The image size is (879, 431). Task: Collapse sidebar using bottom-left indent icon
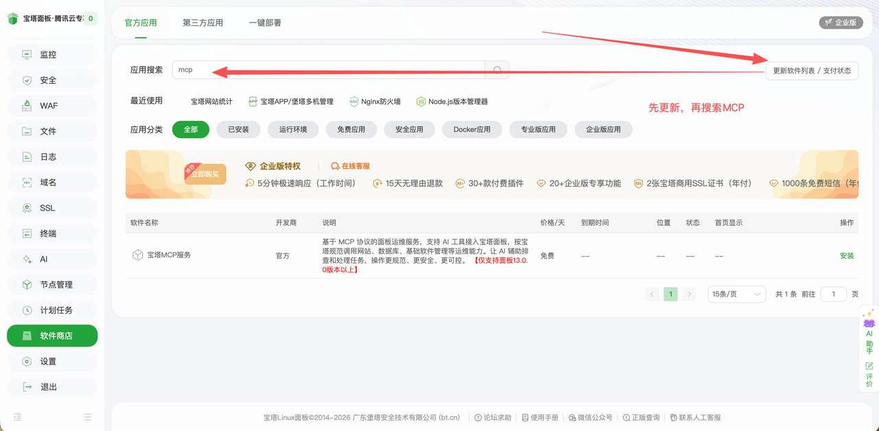pos(17,417)
